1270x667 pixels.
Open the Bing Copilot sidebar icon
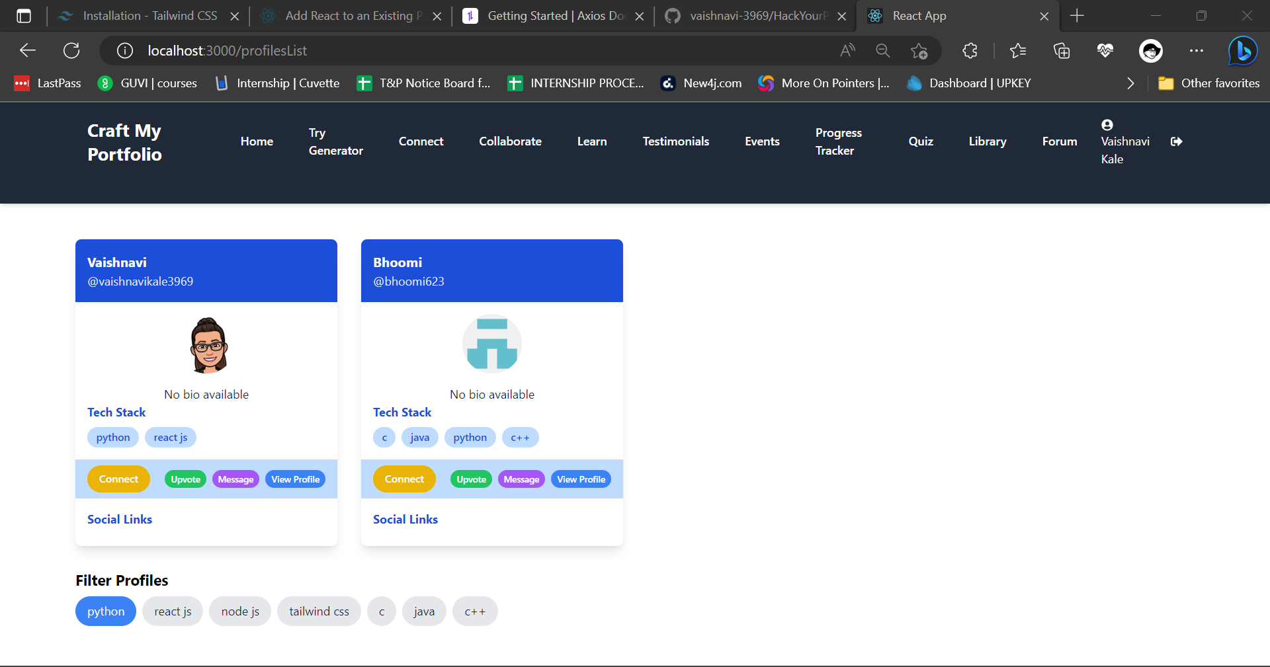(1243, 50)
